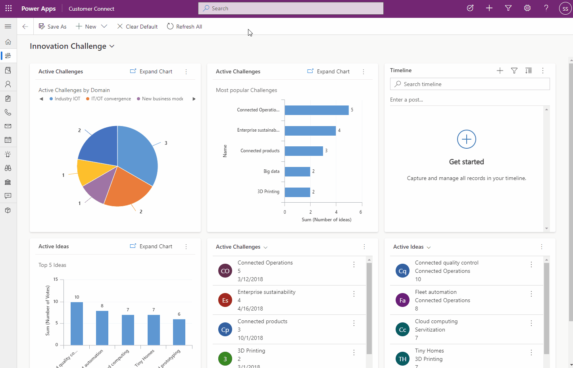Screen dimensions: 573x368
Task: Open the Timeline filter icon
Action: tap(514, 71)
